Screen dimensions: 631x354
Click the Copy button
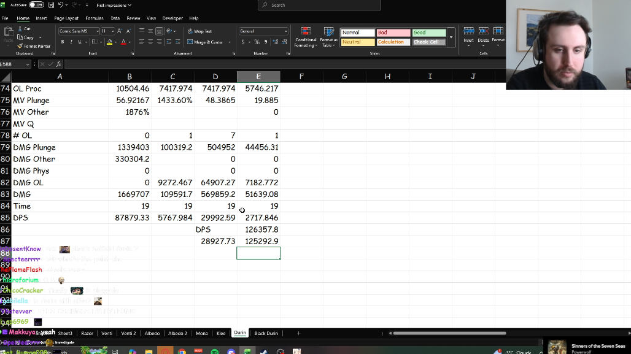26,37
